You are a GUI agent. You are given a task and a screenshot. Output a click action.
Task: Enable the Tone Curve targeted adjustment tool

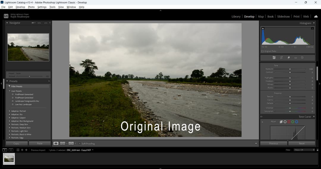click(x=262, y=122)
